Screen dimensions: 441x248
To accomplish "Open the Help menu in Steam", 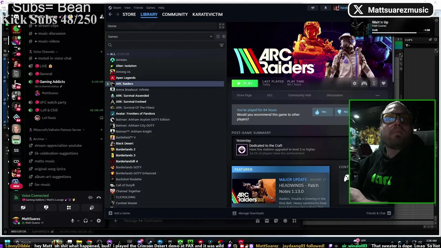I will coord(161,8).
